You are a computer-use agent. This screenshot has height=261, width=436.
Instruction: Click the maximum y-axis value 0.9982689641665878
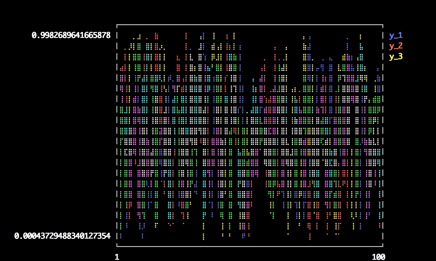pos(71,35)
